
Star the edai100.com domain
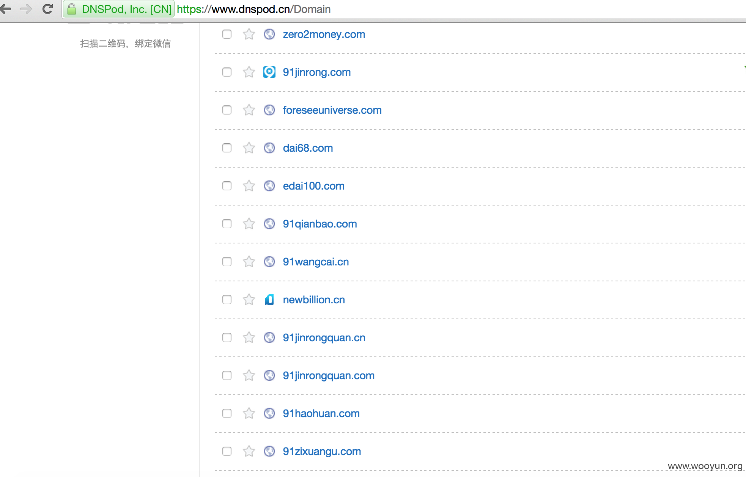pyautogui.click(x=249, y=186)
